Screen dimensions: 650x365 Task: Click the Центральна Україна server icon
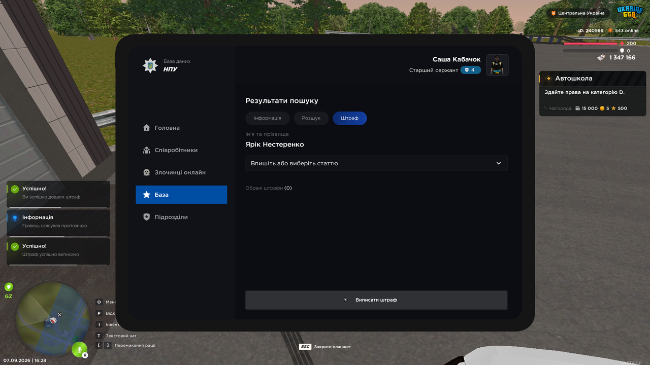(x=554, y=13)
